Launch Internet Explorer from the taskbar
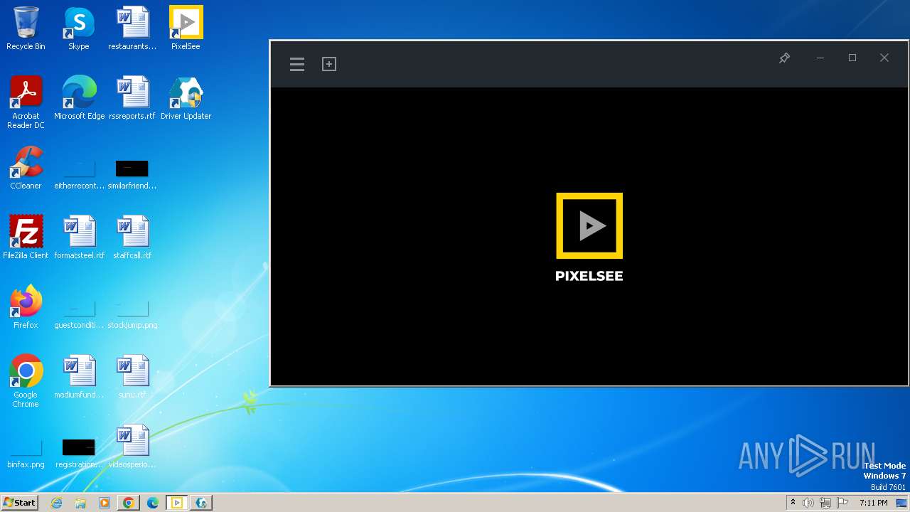Screen dimensions: 910x512 point(57,503)
